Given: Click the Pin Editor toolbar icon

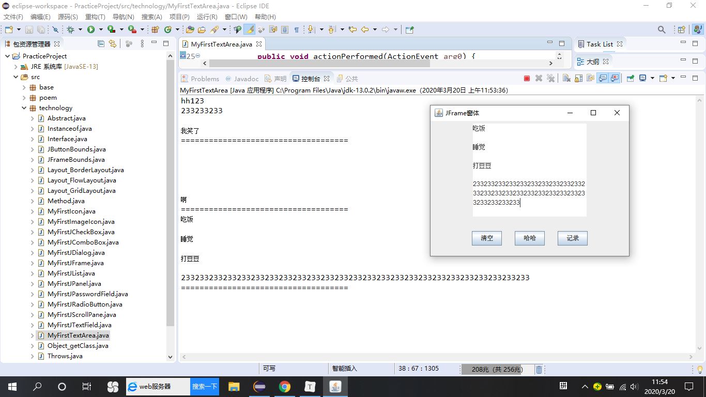Looking at the screenshot, I should pyautogui.click(x=410, y=29).
